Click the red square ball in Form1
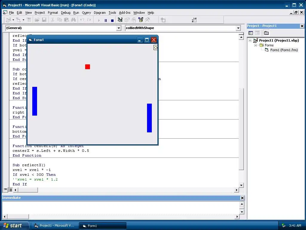 point(88,67)
